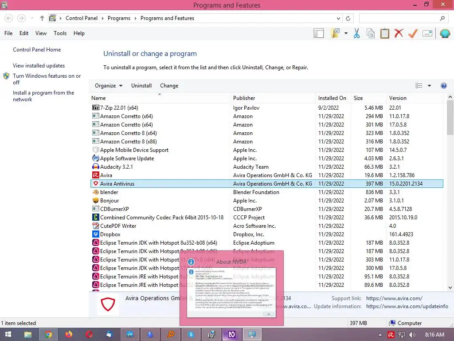This screenshot has width=454, height=341.
Task: Click the blue help question mark icon
Action: click(443, 86)
